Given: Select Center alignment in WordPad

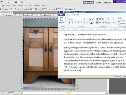Looking at the screenshot, I should [x=100, y=23].
